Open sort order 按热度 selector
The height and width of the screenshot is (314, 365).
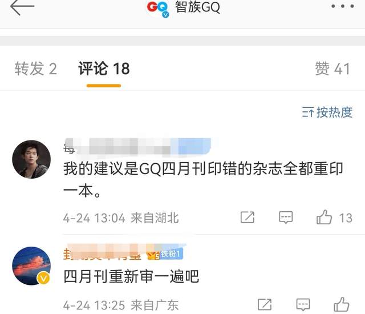(x=327, y=112)
